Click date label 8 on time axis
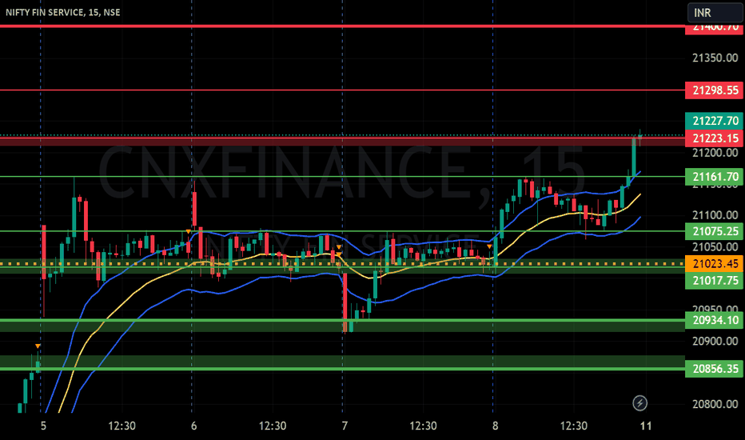The width and height of the screenshot is (745, 440). click(x=495, y=426)
